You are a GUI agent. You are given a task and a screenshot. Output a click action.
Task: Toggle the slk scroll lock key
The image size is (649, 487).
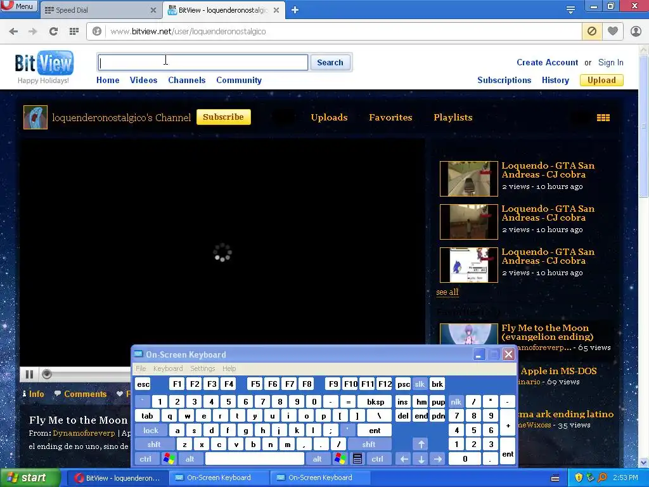[x=420, y=384]
